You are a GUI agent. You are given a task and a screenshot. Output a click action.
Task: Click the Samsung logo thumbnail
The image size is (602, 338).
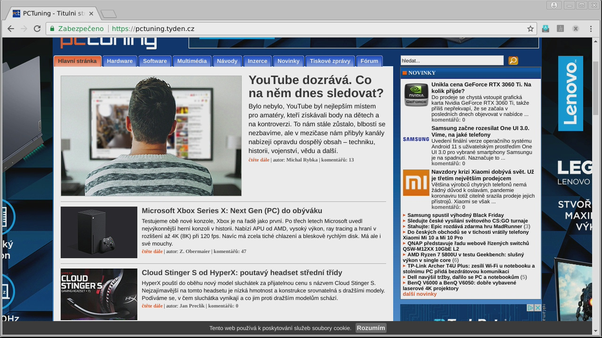click(416, 139)
